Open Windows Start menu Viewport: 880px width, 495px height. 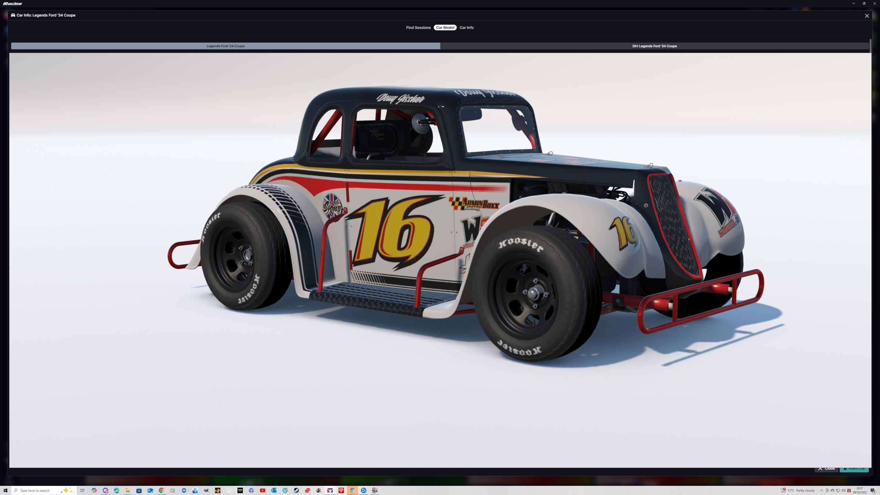[5, 491]
